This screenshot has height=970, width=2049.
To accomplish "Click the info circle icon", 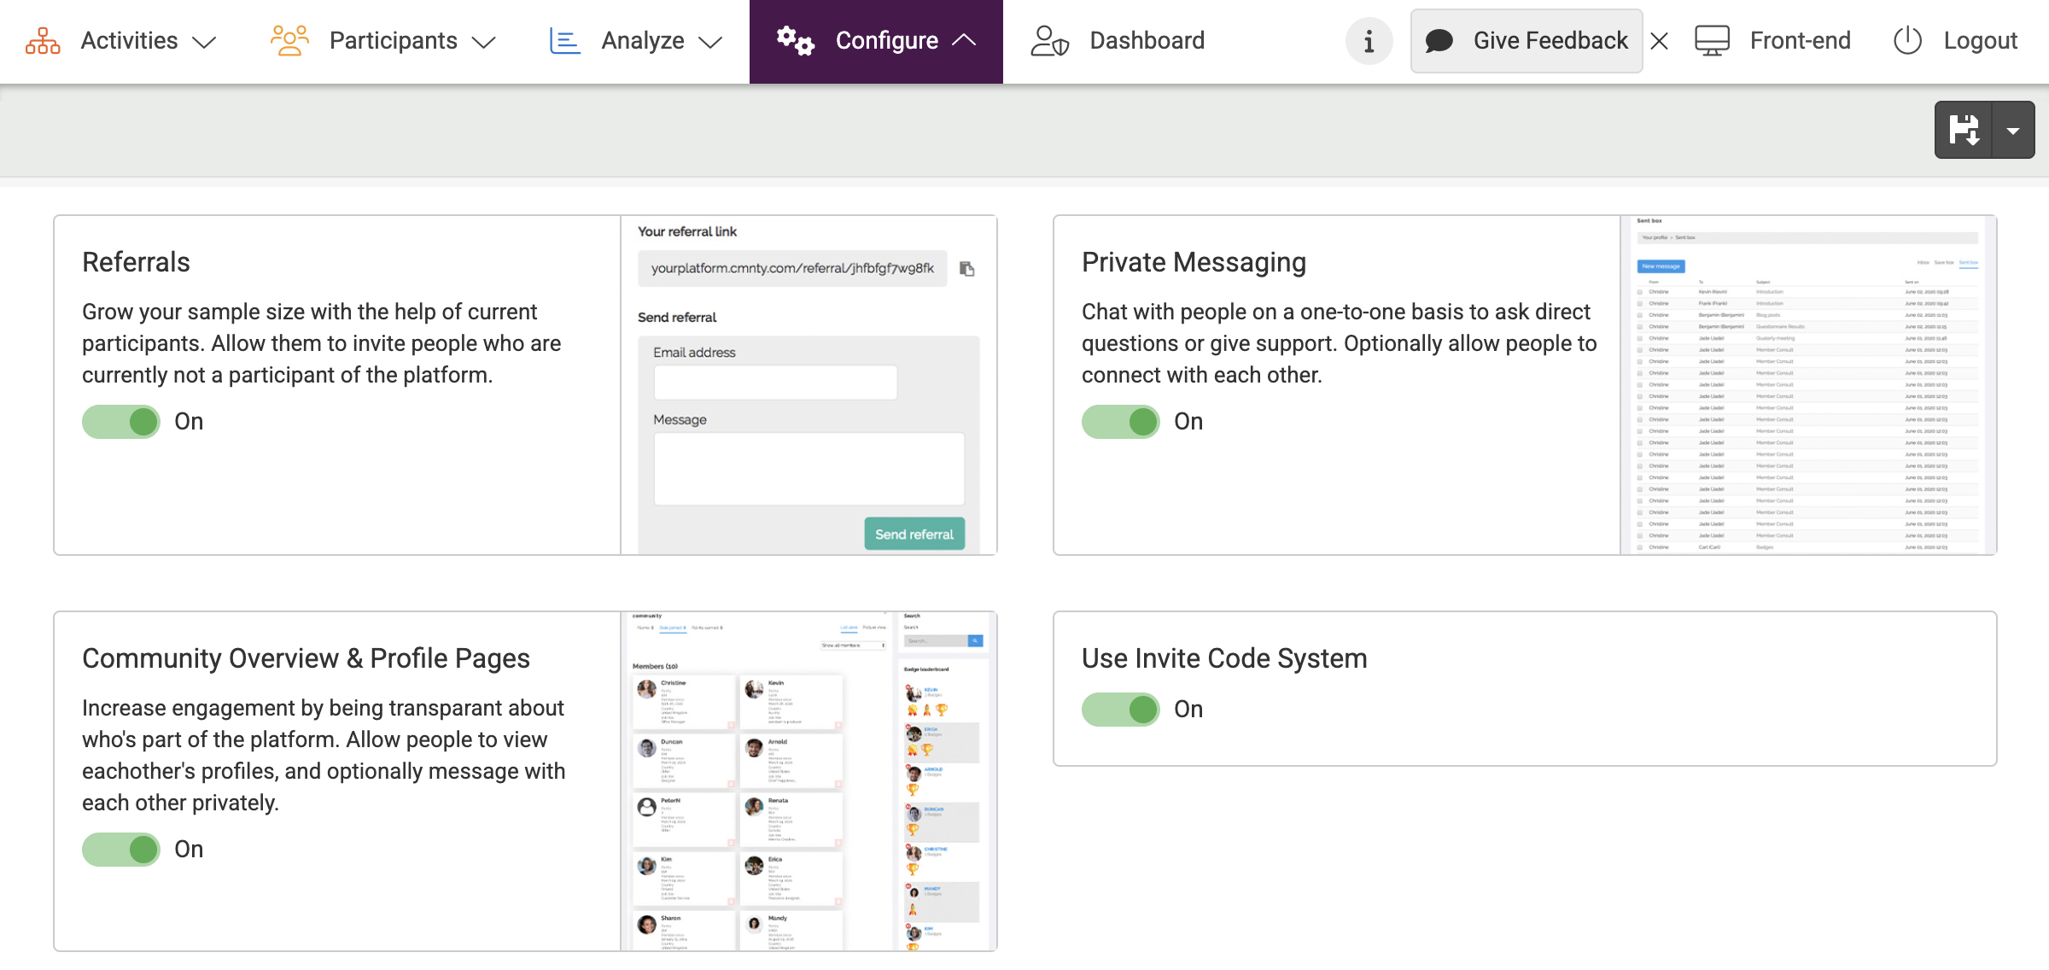I will 1369,41.
